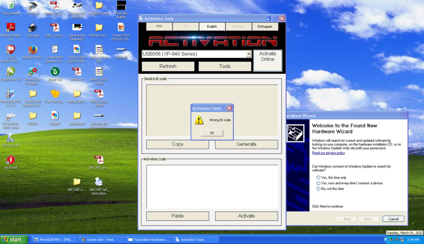The image size is (424, 244).
Task: Select the celtic_Cross PDF icon
Action: point(55,30)
